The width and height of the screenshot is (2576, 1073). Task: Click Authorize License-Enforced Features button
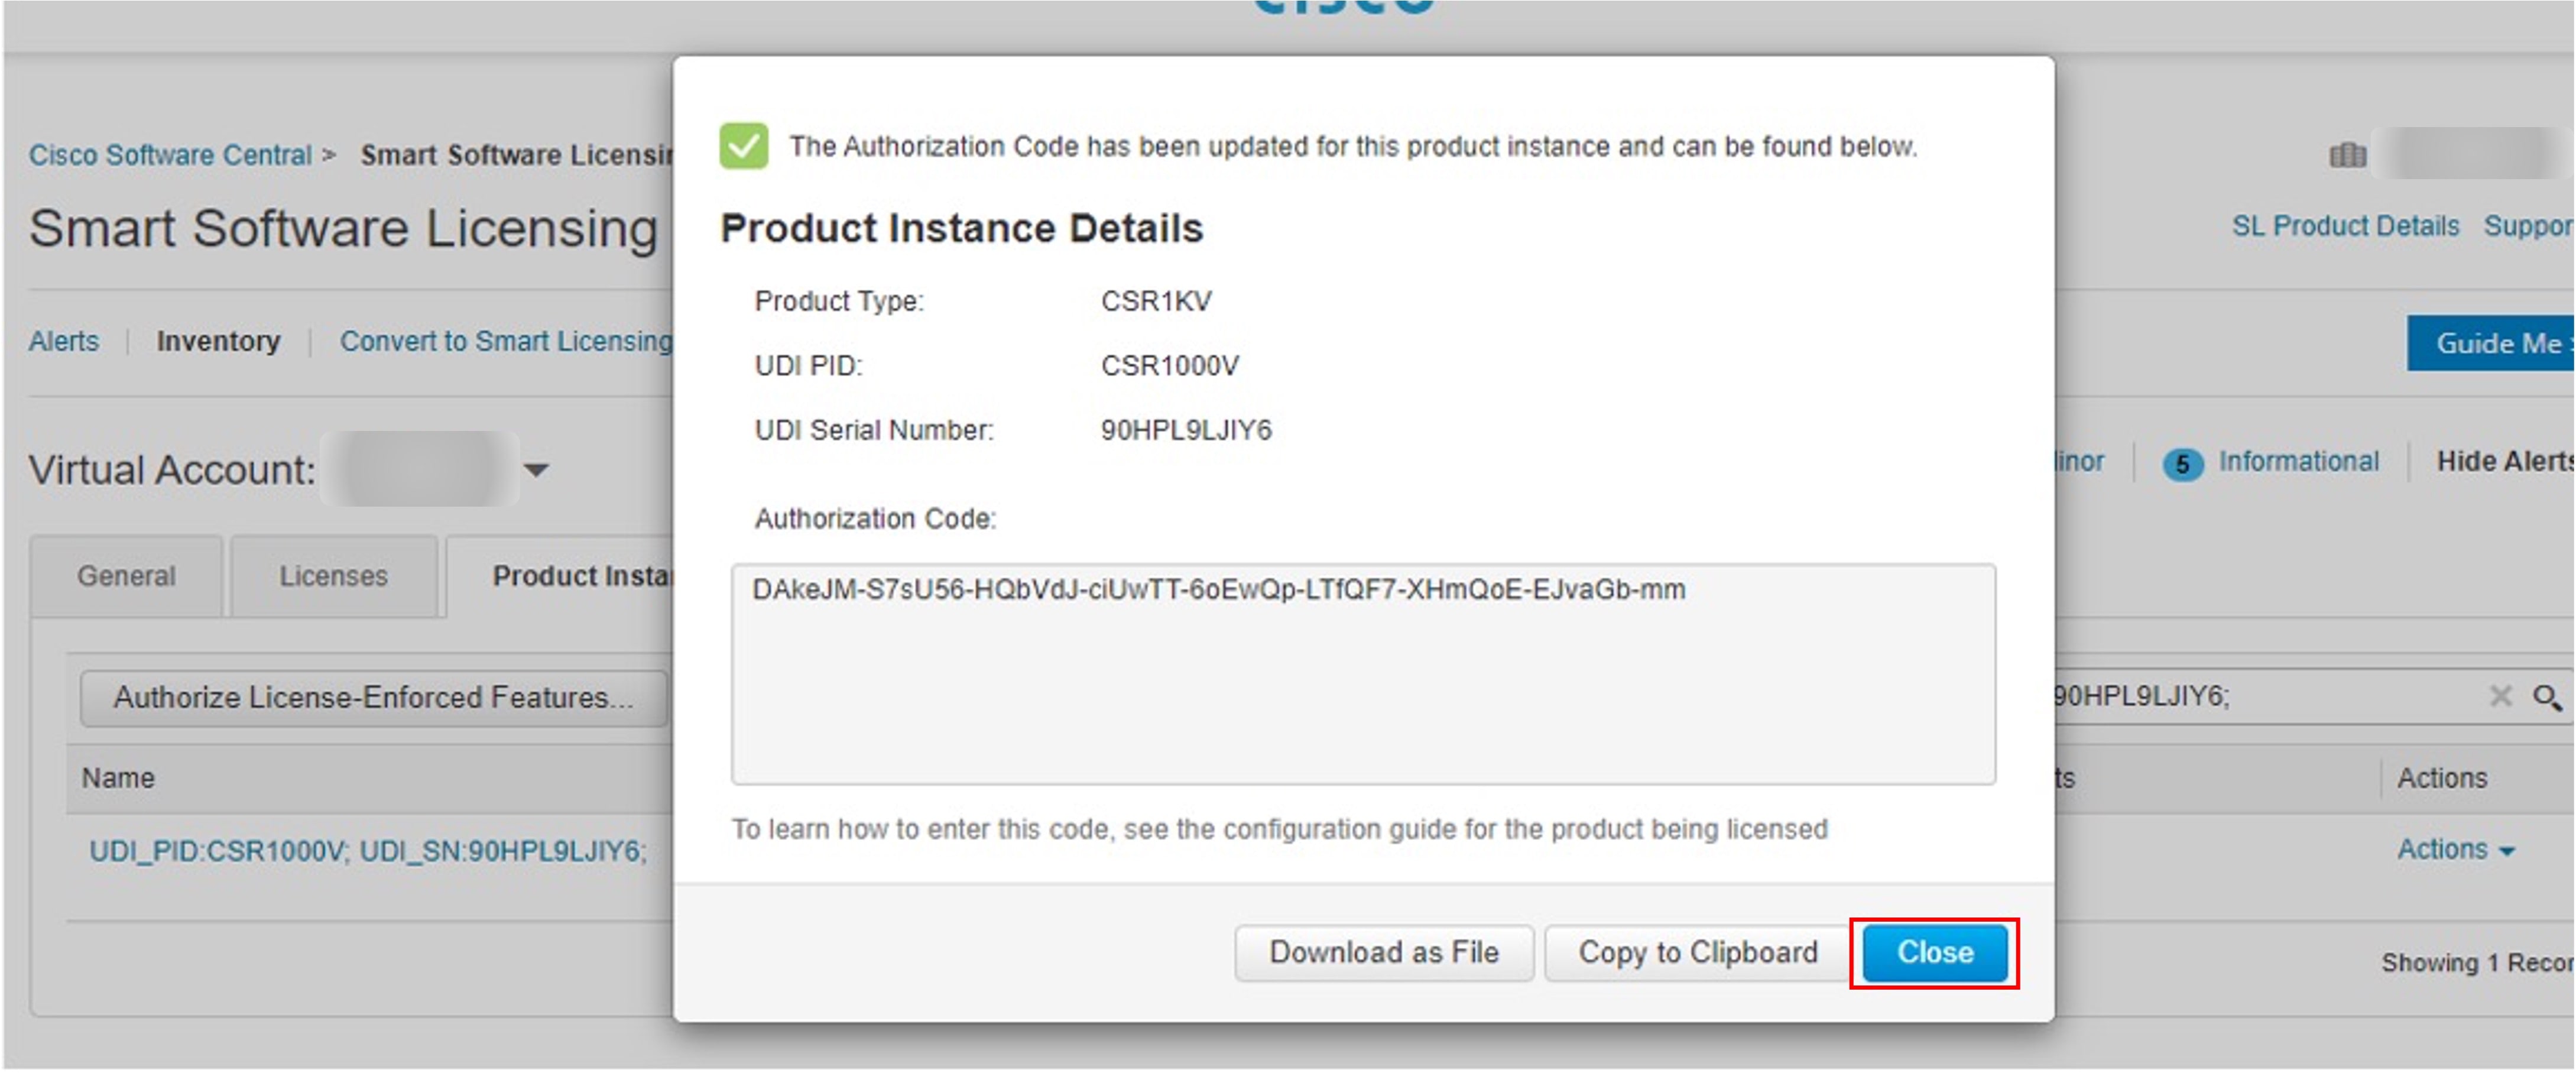tap(373, 697)
